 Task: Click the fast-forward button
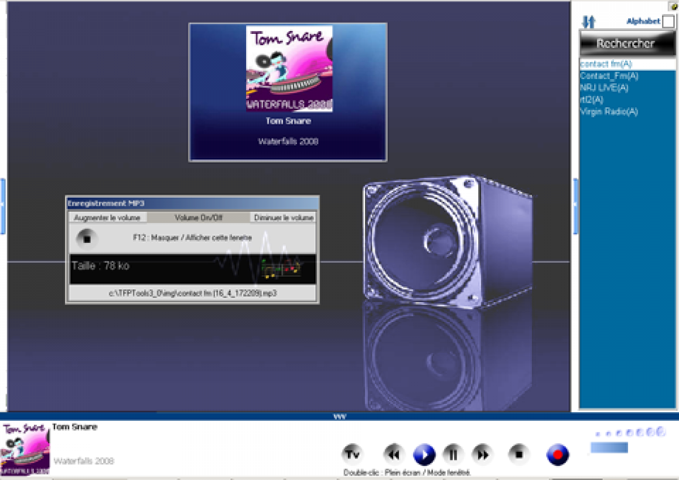482,454
